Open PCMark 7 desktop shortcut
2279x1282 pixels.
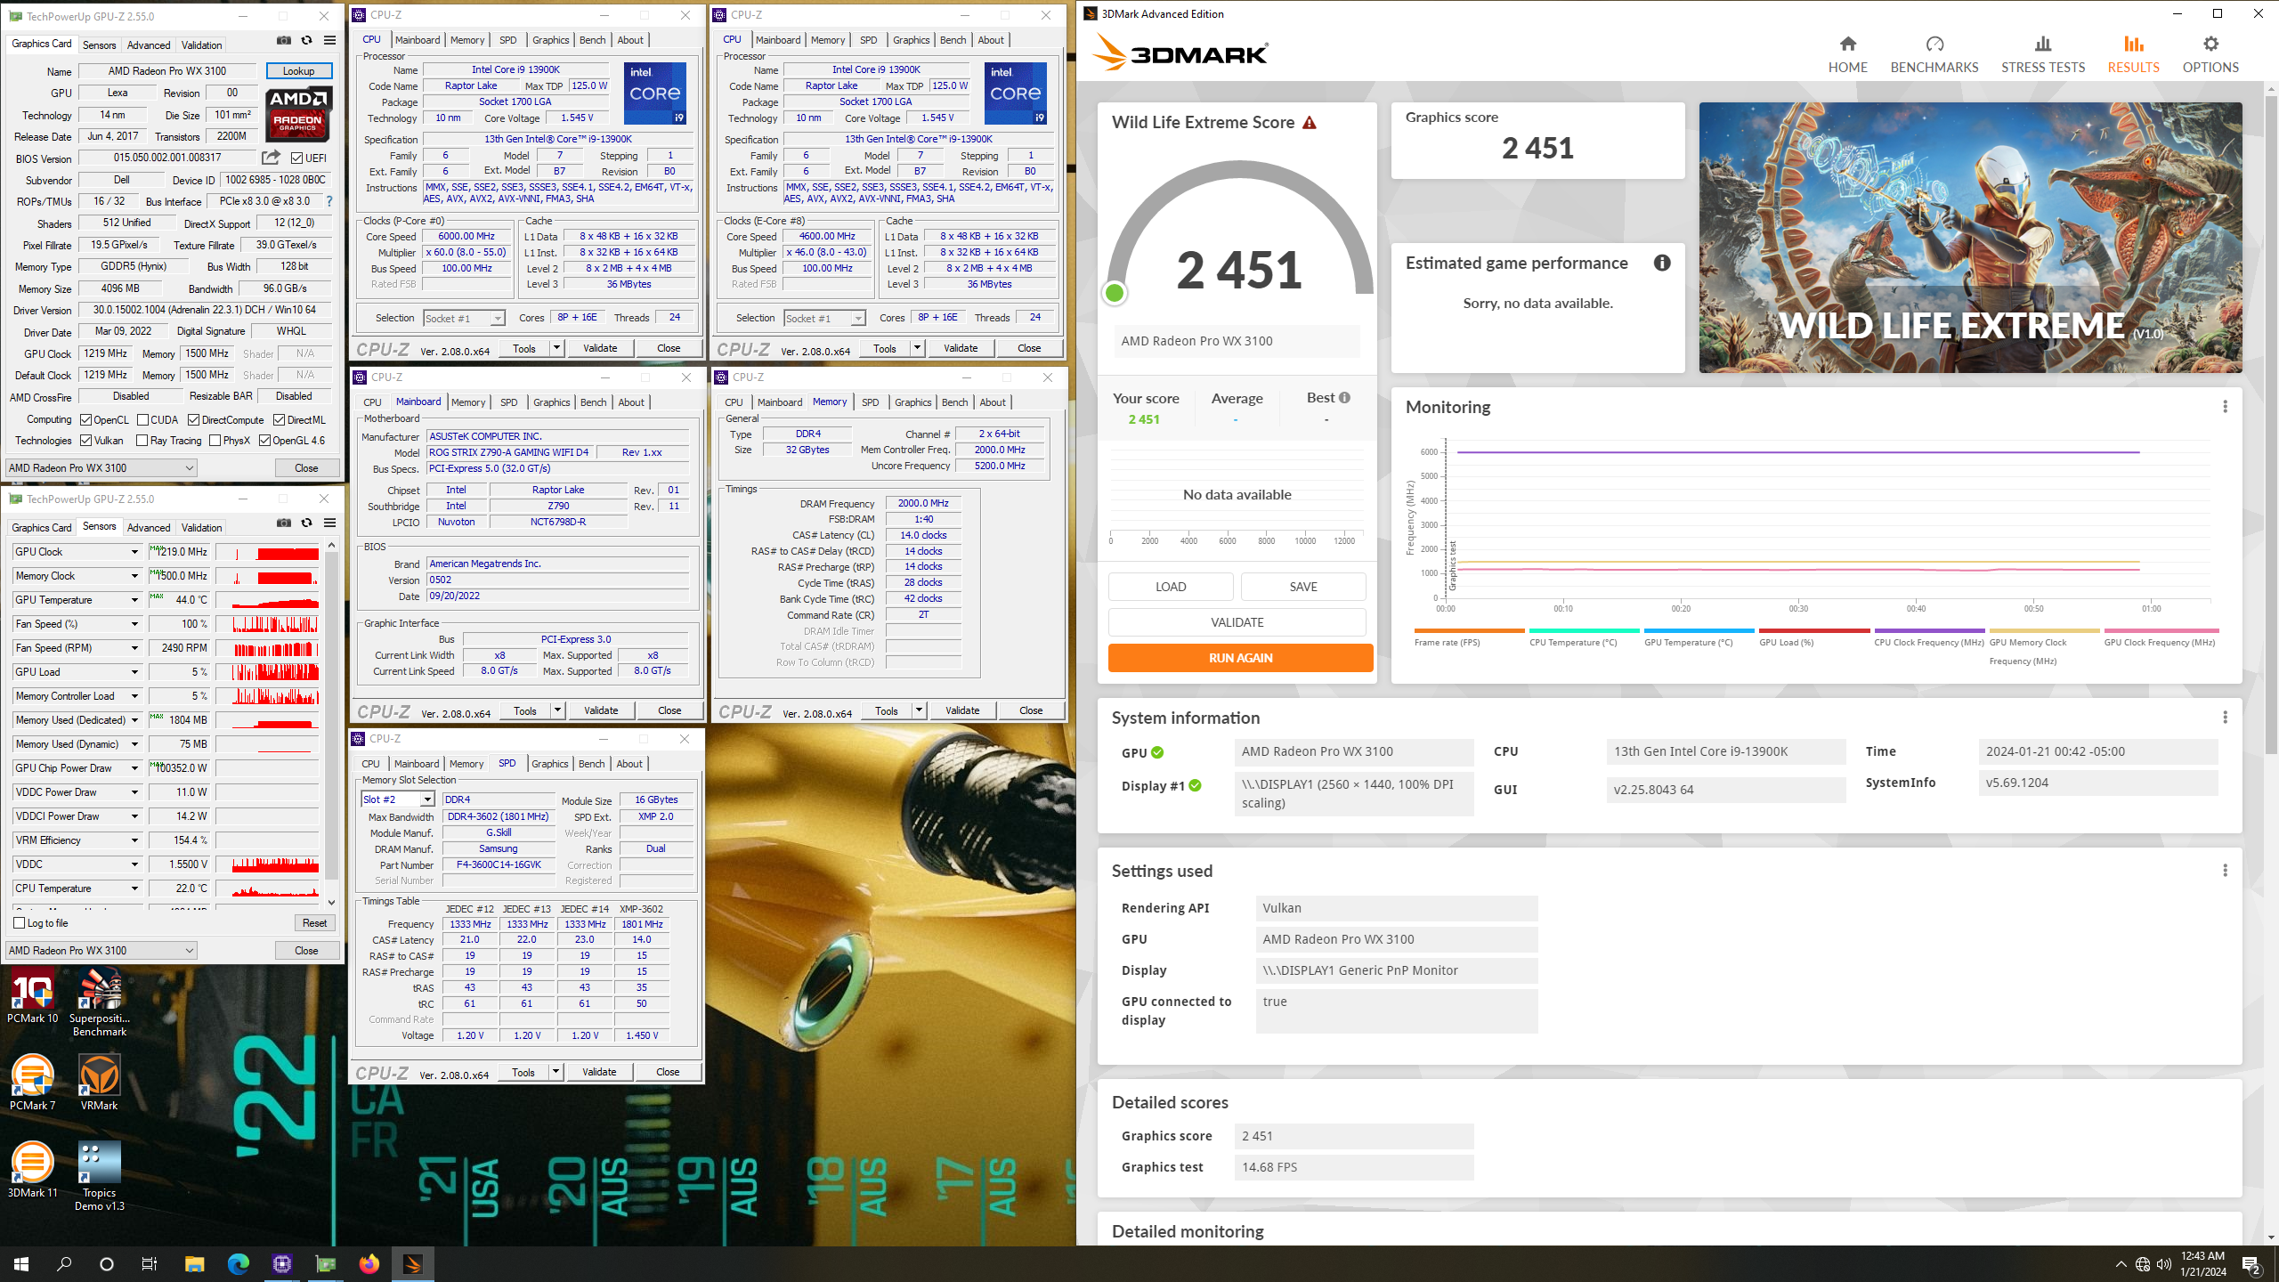coord(33,1082)
